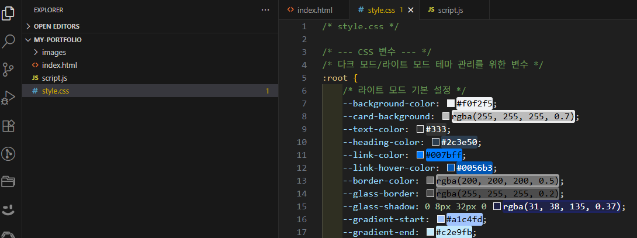Open the Git Graph circular icon
Screen dimensions: 637x238
(8, 154)
